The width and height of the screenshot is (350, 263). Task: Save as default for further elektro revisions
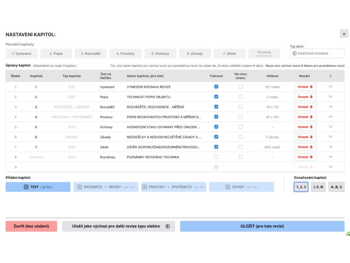point(118,226)
